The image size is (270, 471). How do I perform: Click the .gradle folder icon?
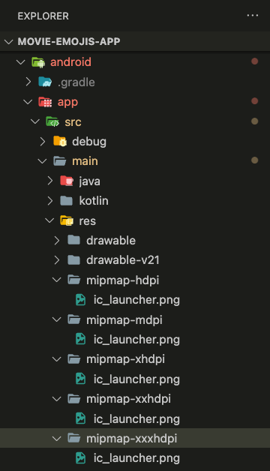coord(45,82)
